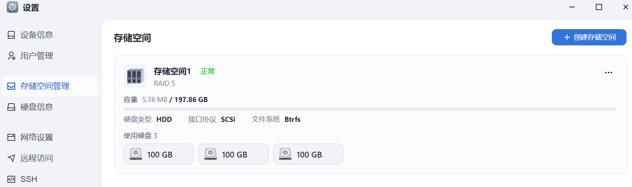The image size is (632, 187).
Task: Open the 设备信息 device info icon
Action: [x=11, y=35]
